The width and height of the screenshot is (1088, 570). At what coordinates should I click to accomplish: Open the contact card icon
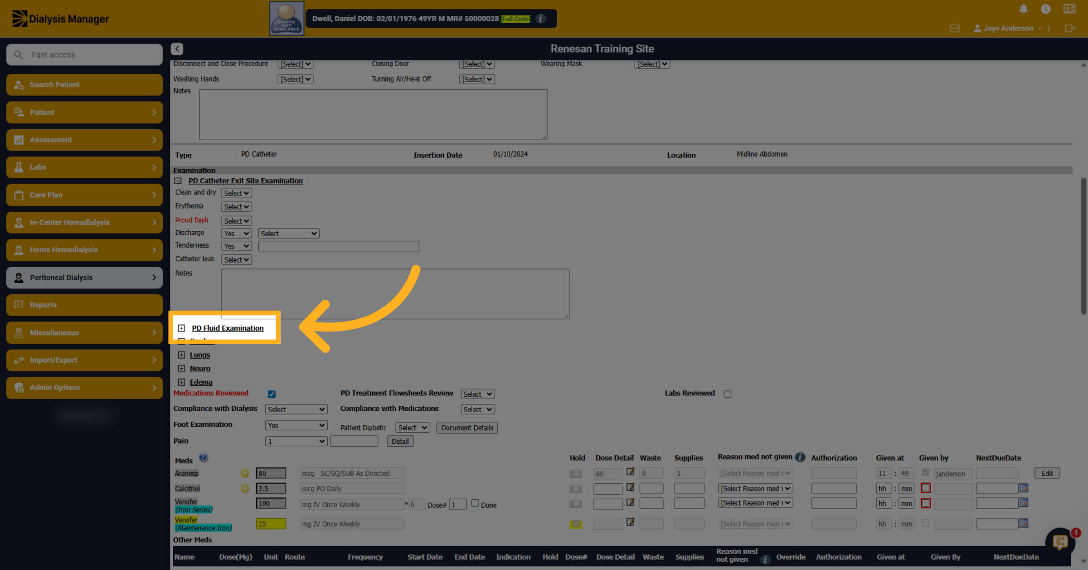click(x=1069, y=9)
